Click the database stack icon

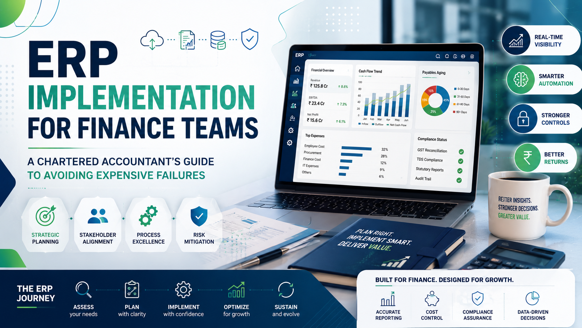[218, 40]
